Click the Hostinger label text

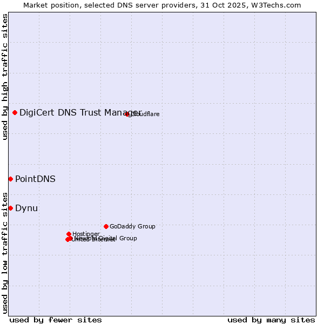point(86,234)
